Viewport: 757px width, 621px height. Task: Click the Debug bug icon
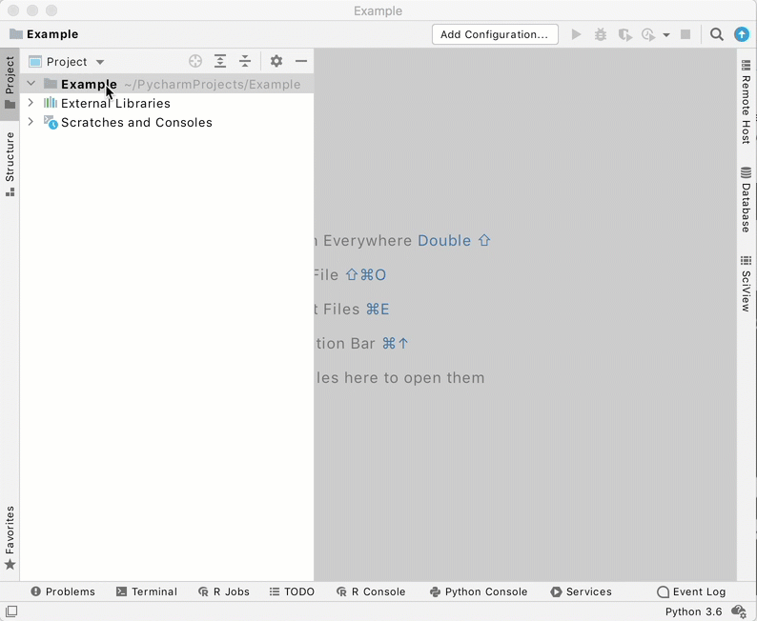601,34
